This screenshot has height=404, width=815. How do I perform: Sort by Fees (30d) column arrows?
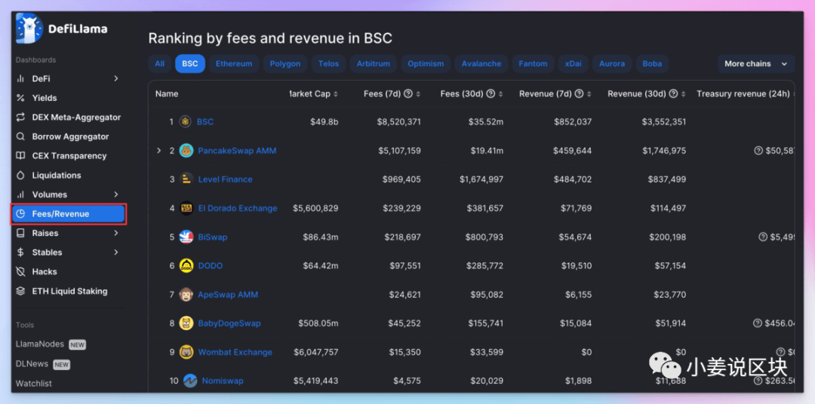[500, 94]
